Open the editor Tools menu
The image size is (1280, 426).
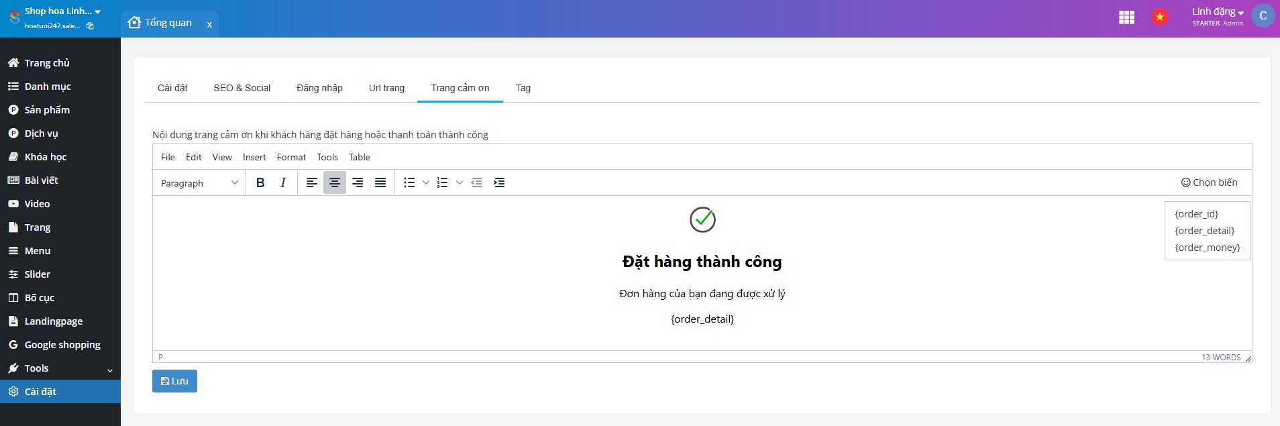click(x=327, y=157)
